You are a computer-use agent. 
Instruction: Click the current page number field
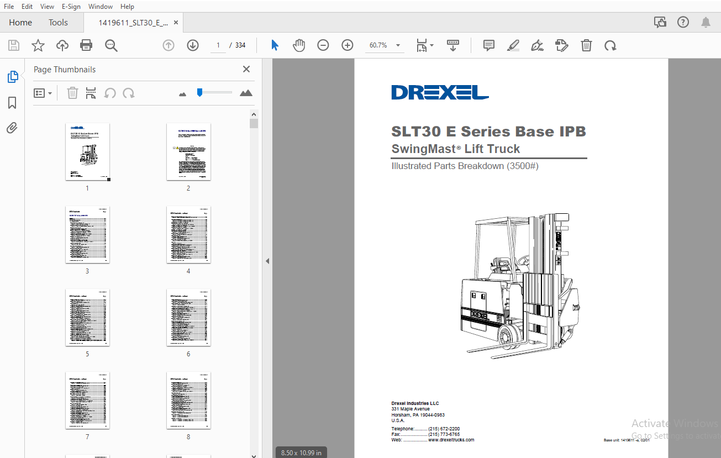pyautogui.click(x=218, y=45)
